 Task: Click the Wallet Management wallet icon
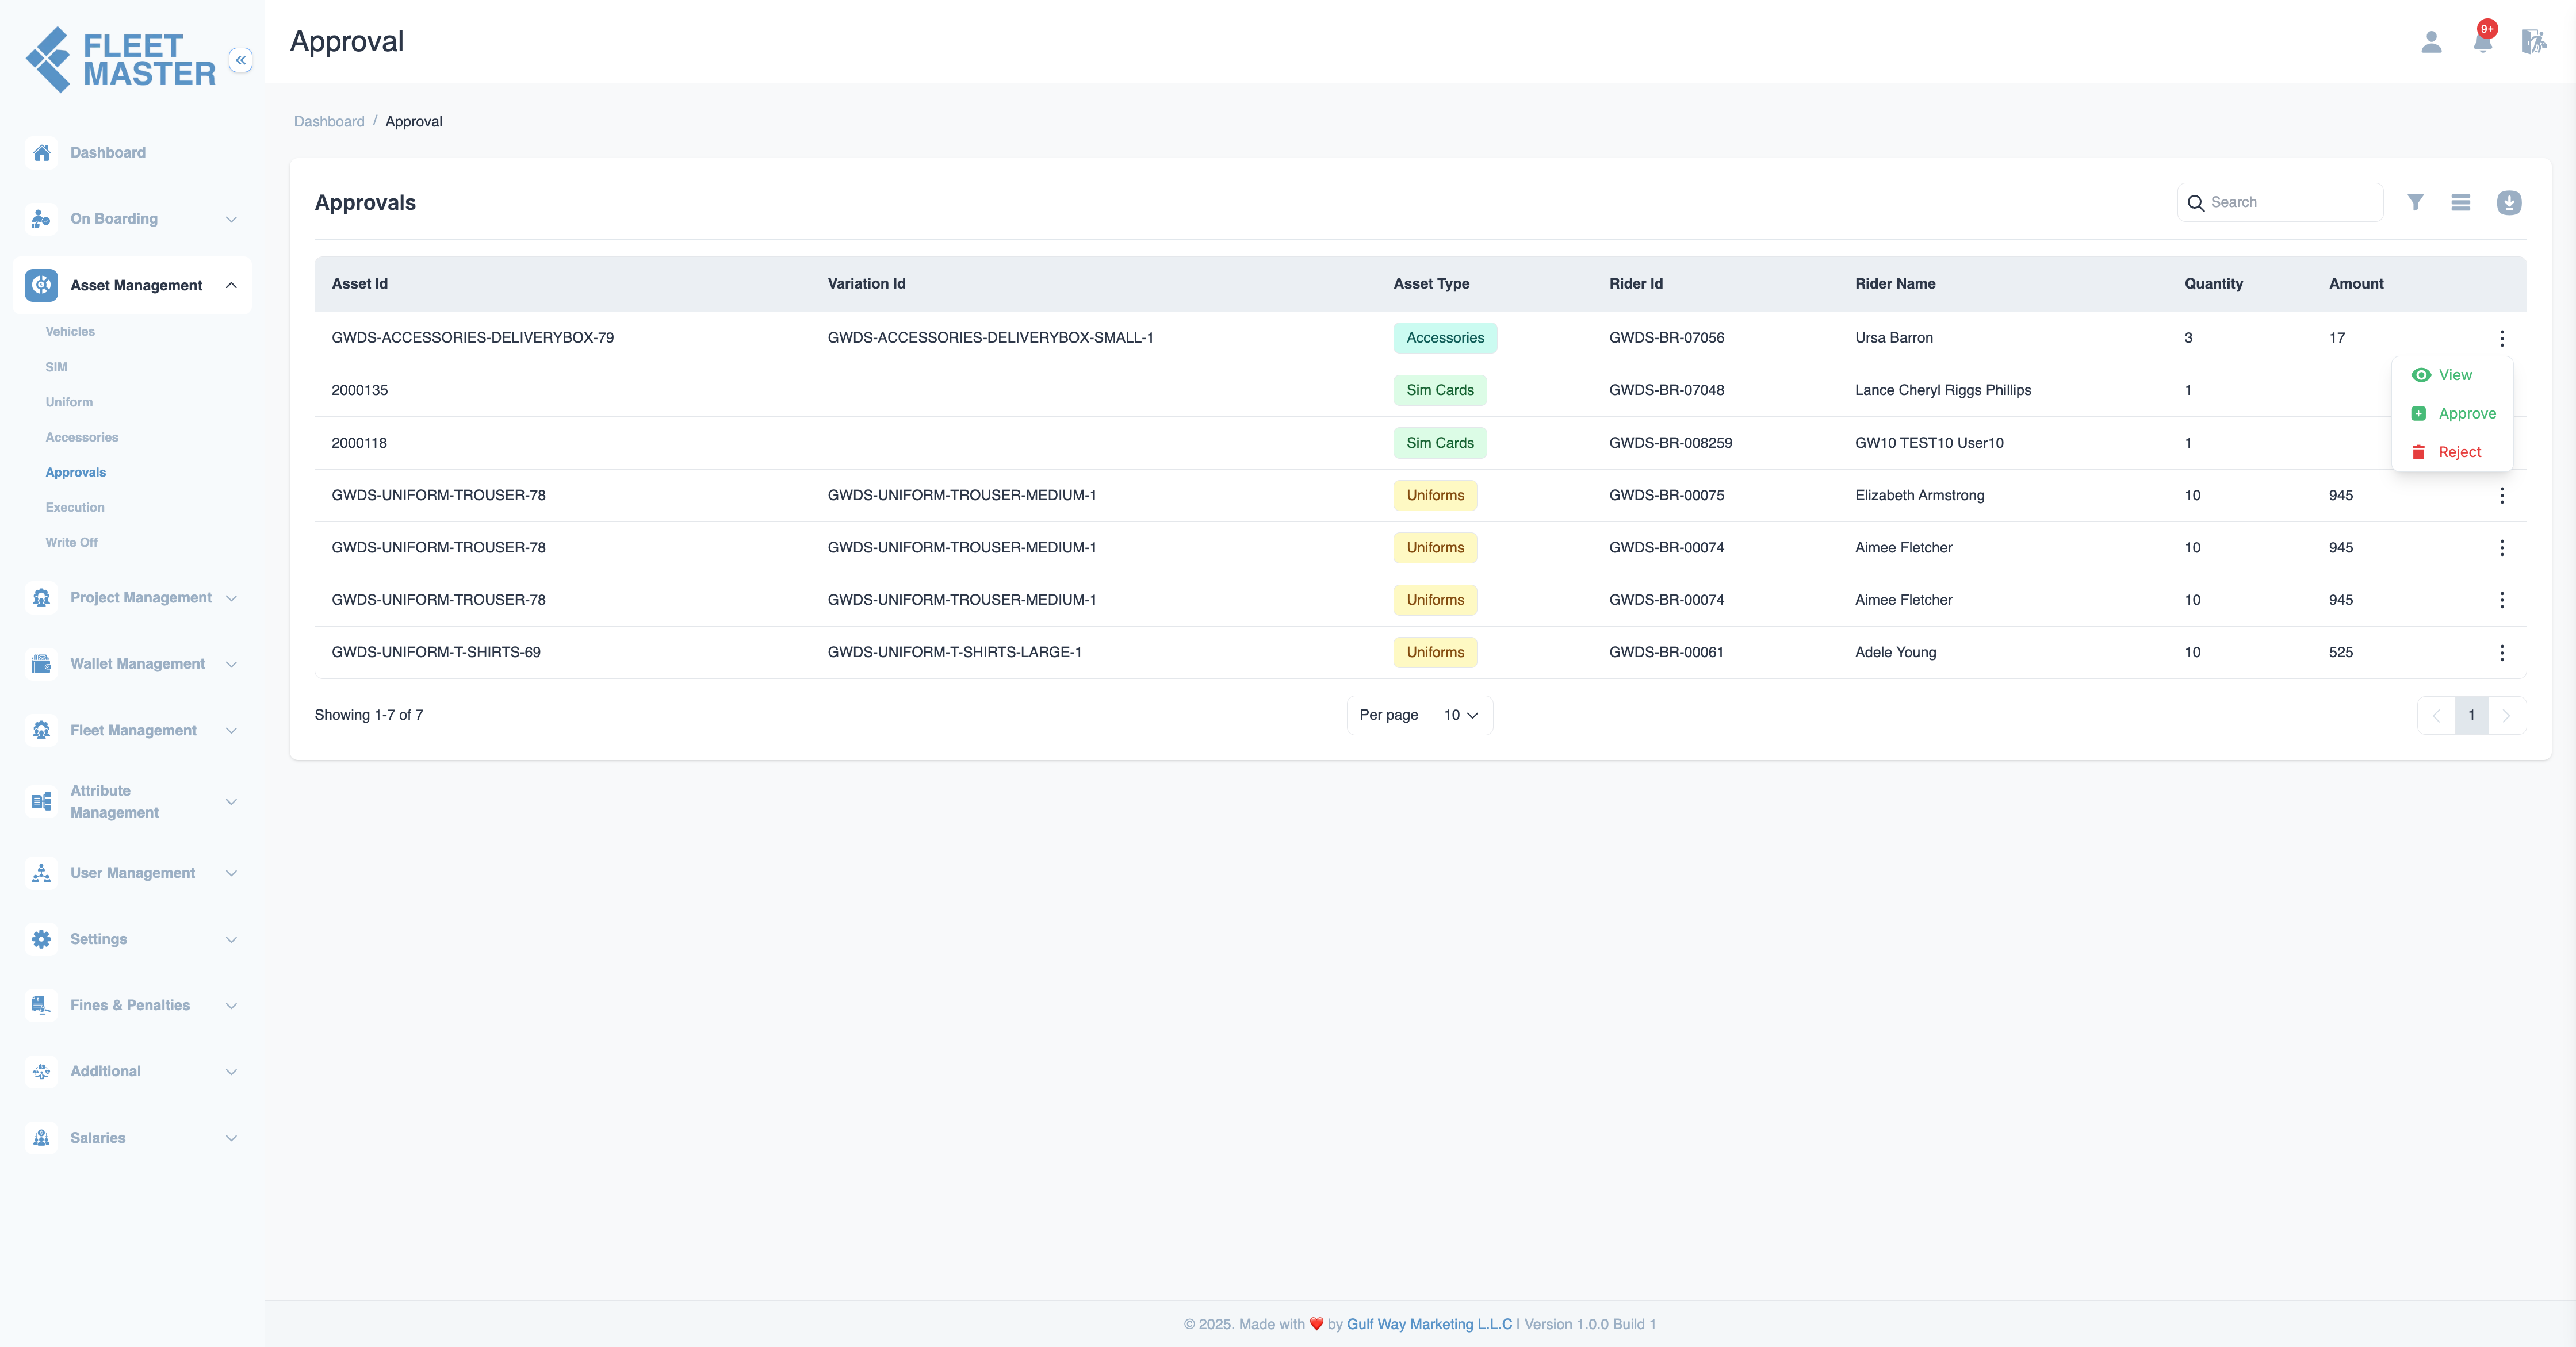coord(41,663)
